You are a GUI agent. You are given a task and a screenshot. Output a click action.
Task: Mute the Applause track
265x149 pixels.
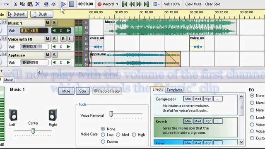(47, 55)
